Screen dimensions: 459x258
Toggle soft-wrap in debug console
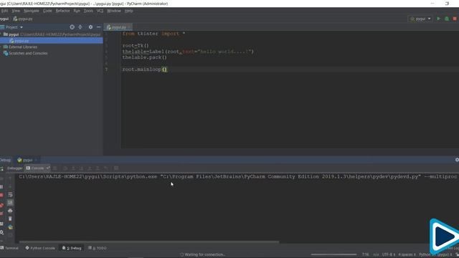pyautogui.click(x=10, y=194)
